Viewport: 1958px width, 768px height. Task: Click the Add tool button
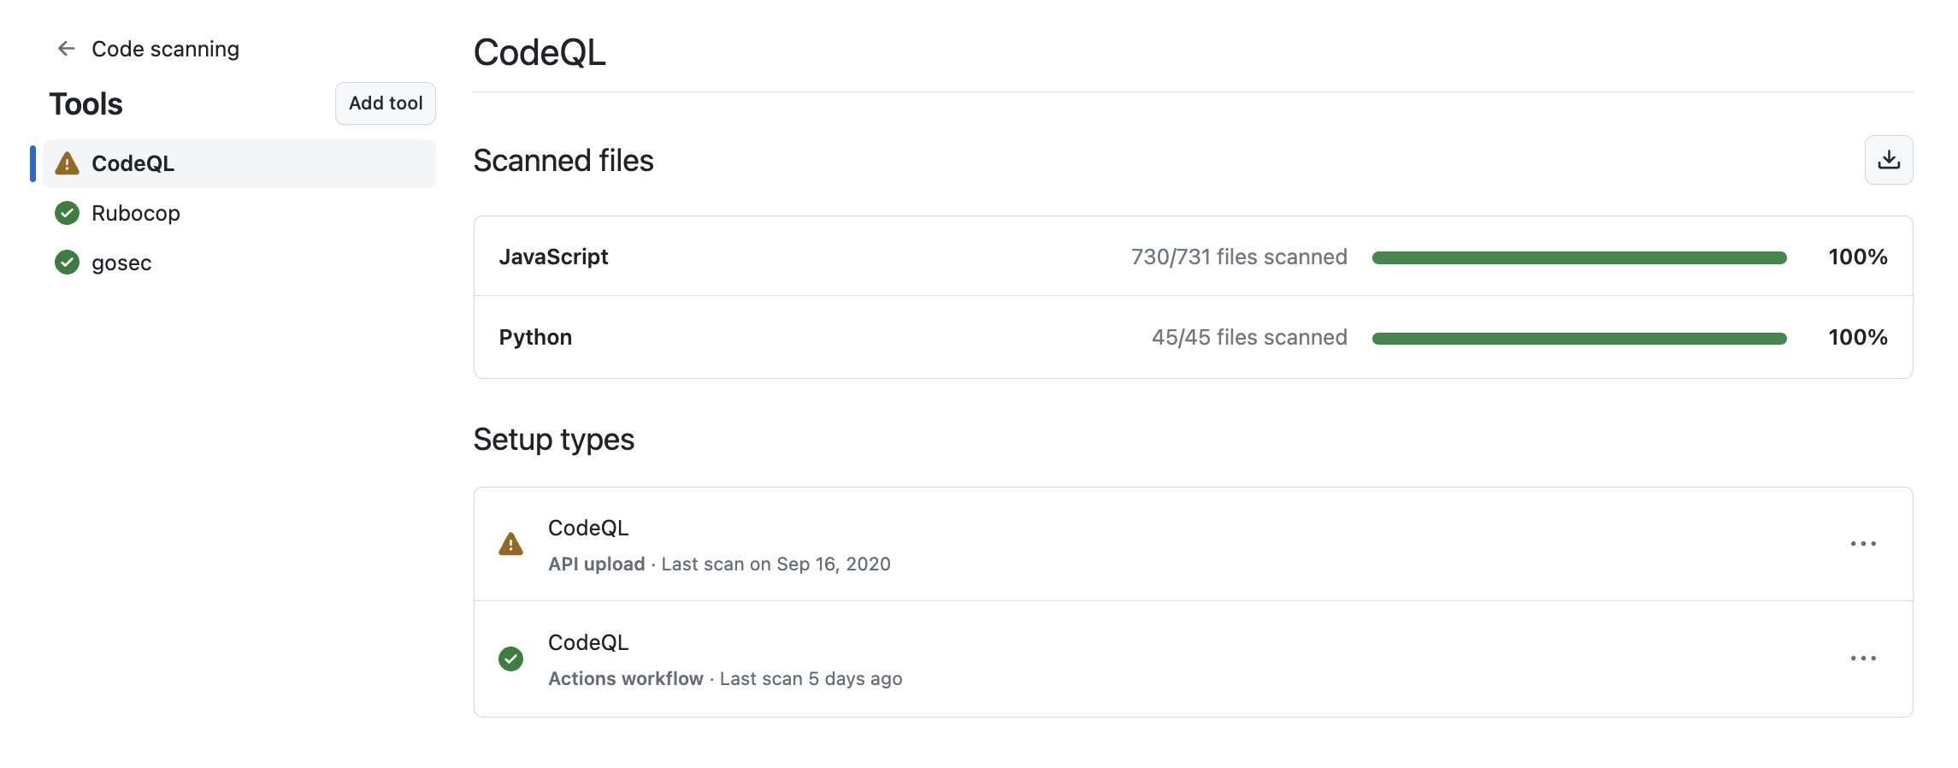[x=385, y=103]
